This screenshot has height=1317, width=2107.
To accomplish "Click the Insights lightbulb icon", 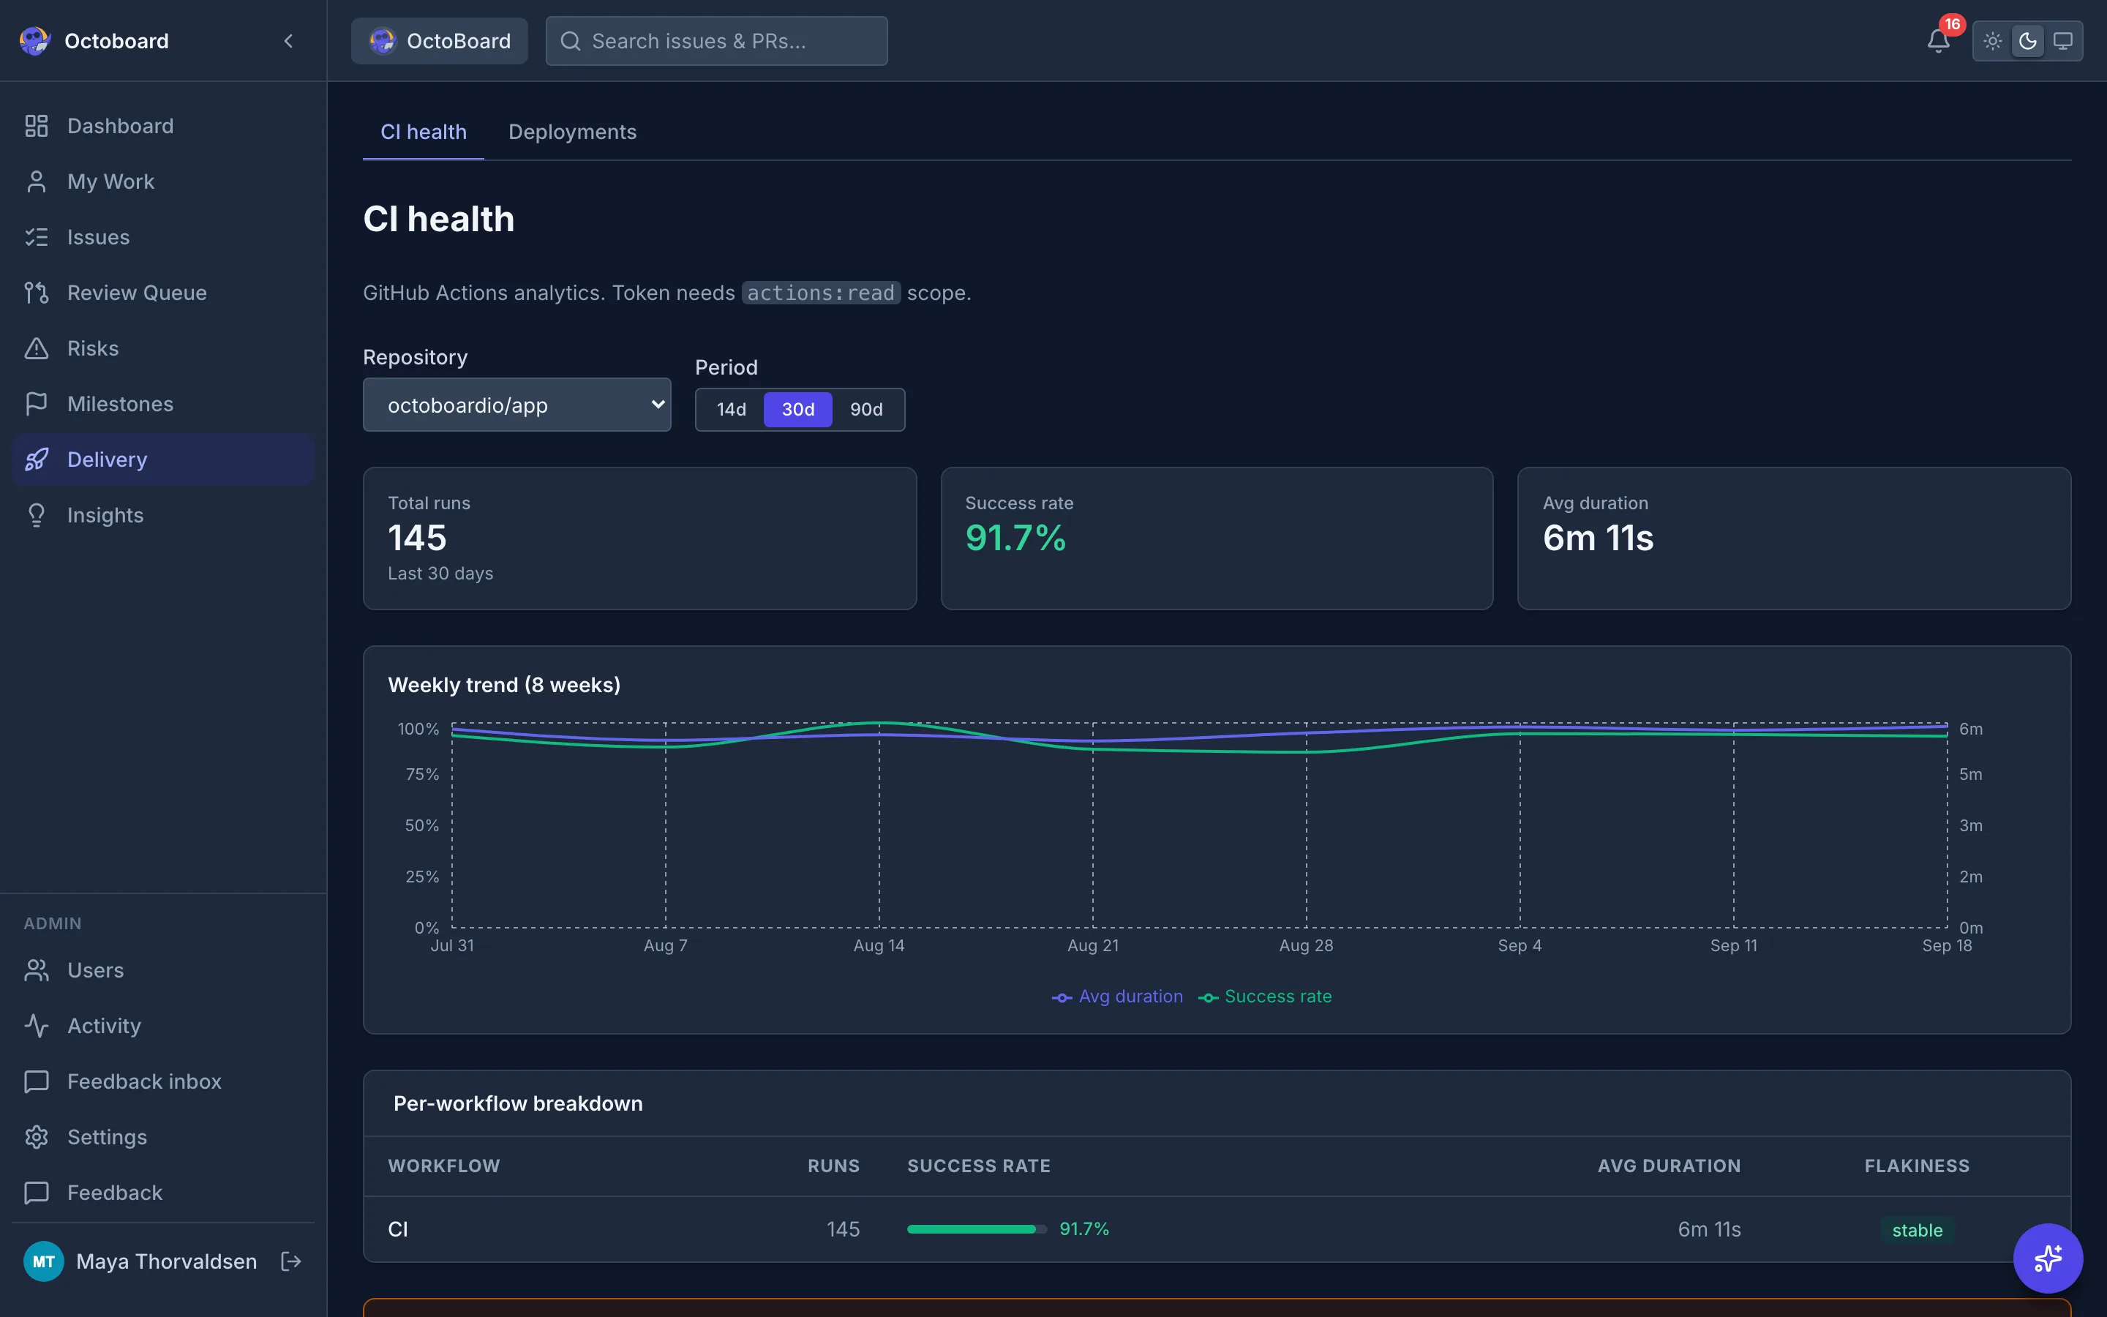I will point(37,515).
